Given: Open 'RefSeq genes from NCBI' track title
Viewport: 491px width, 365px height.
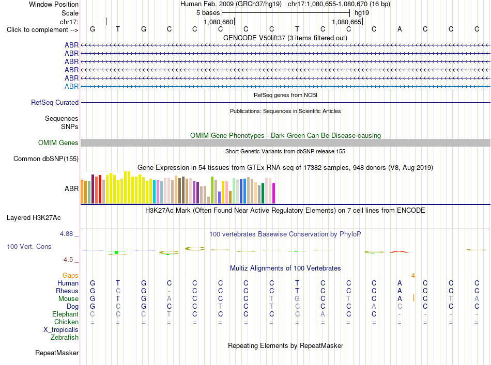Looking at the screenshot, I should tap(285, 95).
